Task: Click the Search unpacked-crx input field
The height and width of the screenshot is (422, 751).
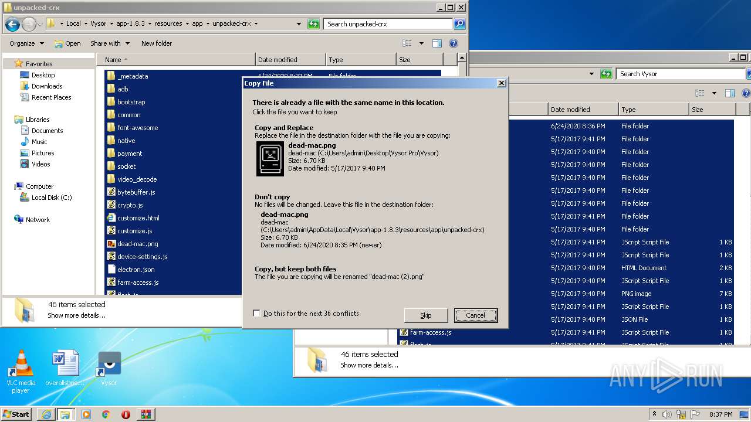Action: click(x=388, y=24)
